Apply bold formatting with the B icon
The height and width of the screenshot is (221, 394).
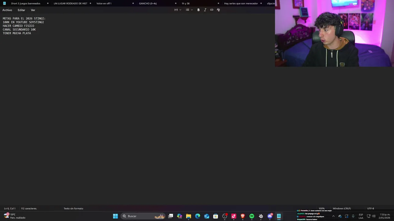[x=198, y=10]
